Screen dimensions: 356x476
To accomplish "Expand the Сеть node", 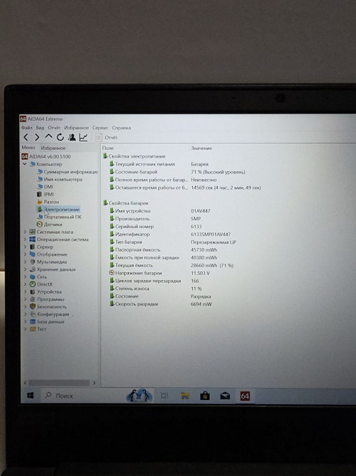I will 25,276.
